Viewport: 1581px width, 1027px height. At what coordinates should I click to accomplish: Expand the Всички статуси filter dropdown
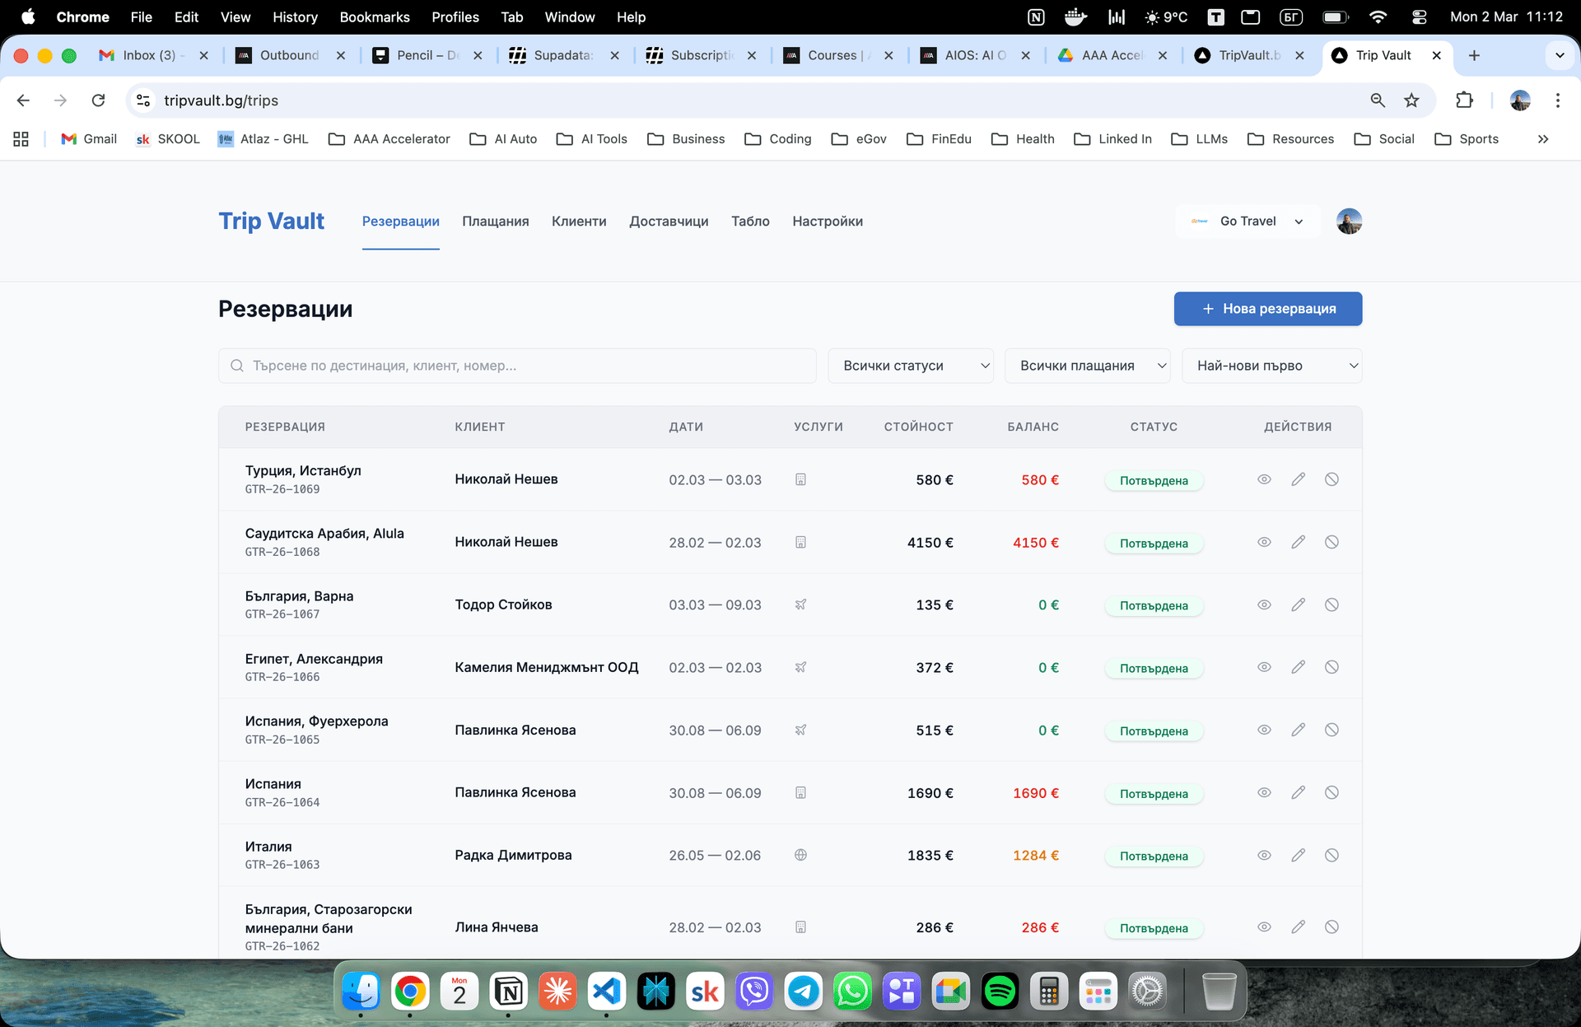pos(911,366)
